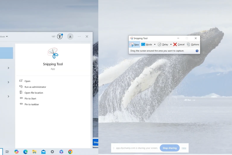Image resolution: width=232 pixels, height=155 pixels.
Task: Close the search panel
Action: tap(87, 36)
